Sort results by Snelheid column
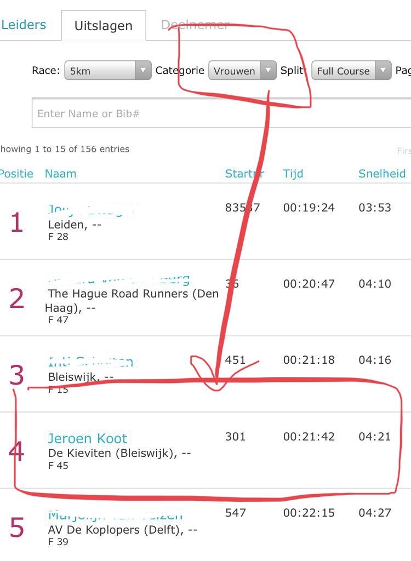Screen dimensions: 411x561 pyautogui.click(x=382, y=174)
